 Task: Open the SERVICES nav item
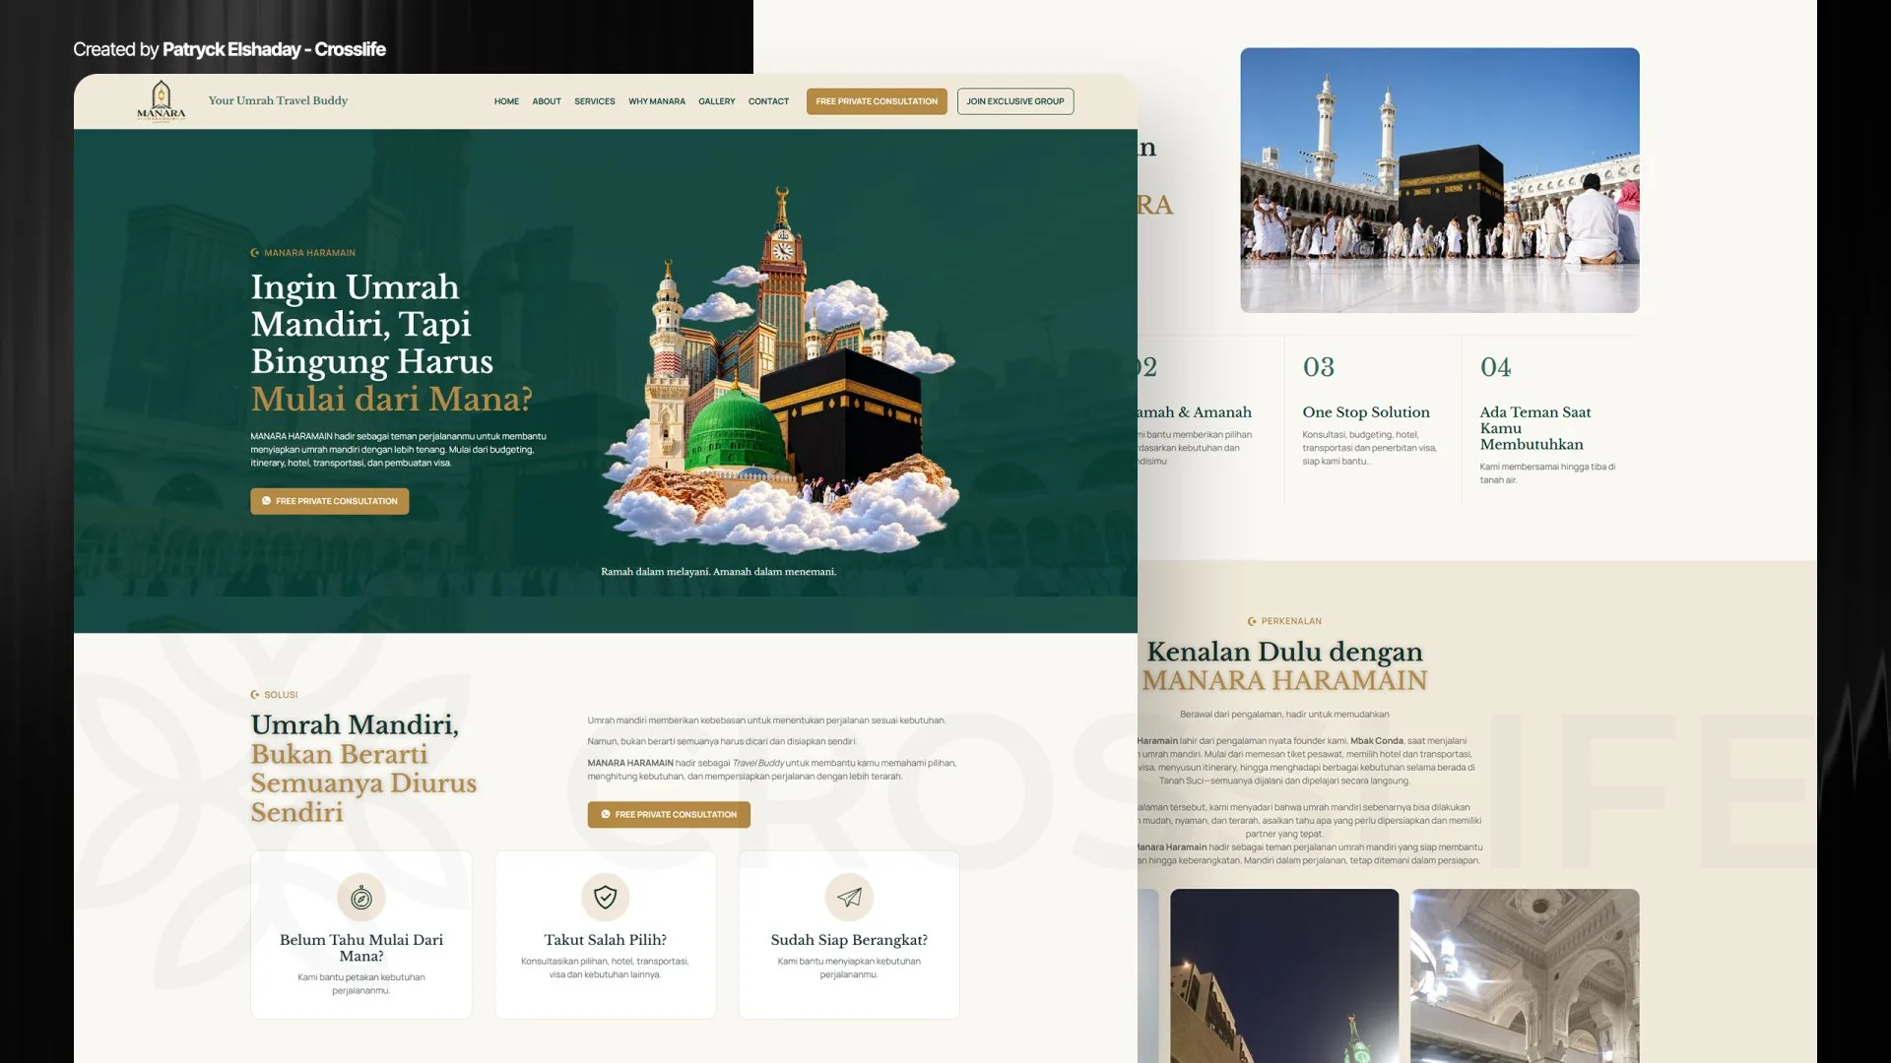click(x=595, y=101)
